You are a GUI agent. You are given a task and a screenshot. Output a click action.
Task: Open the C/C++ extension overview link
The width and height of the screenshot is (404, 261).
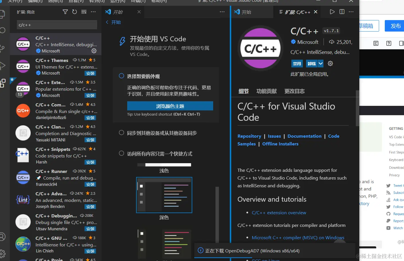[x=279, y=213]
